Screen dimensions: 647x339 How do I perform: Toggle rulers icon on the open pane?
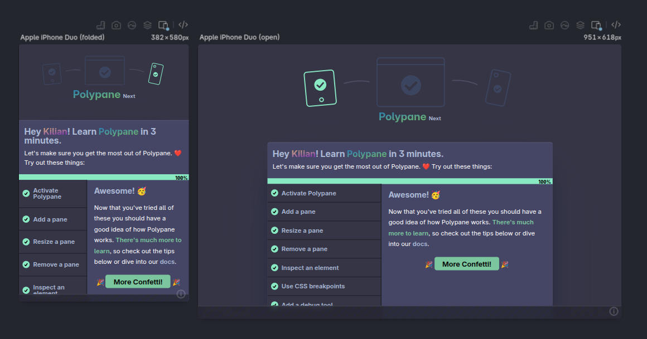(534, 25)
